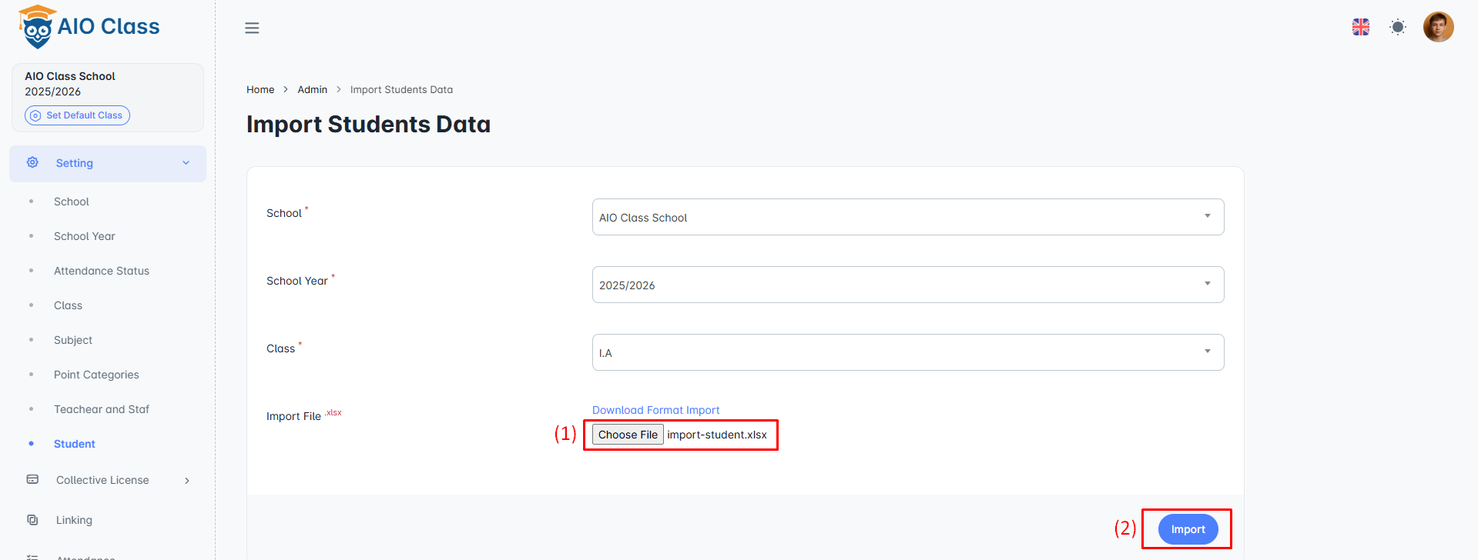Open the School Year dropdown
Screen dimensions: 1478x560
pos(907,285)
